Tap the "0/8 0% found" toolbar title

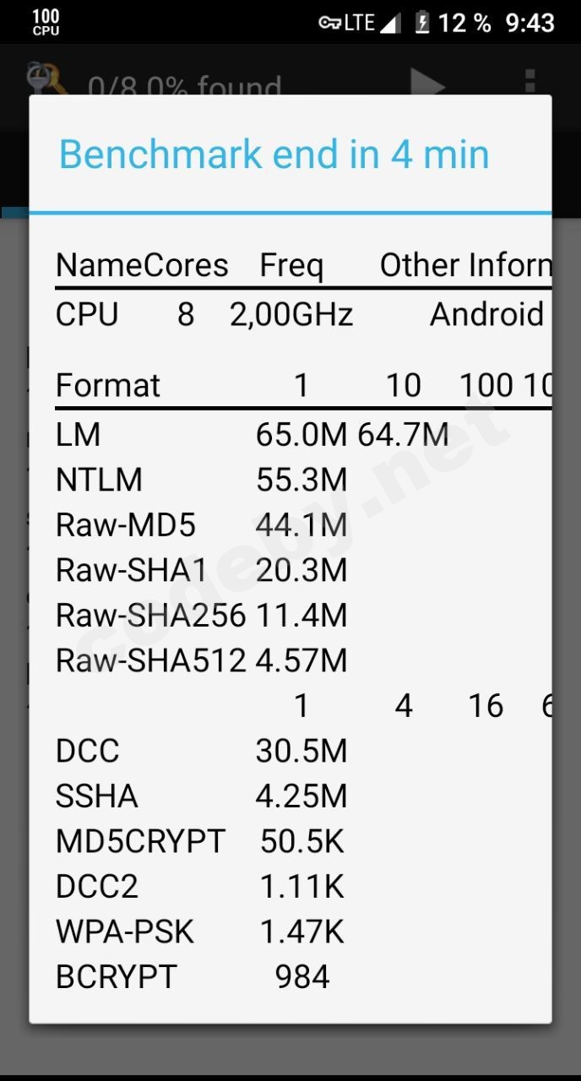click(184, 86)
